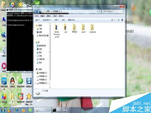Select 收藏夹 in the navigation pane
151x113 pixels.
click(39, 25)
